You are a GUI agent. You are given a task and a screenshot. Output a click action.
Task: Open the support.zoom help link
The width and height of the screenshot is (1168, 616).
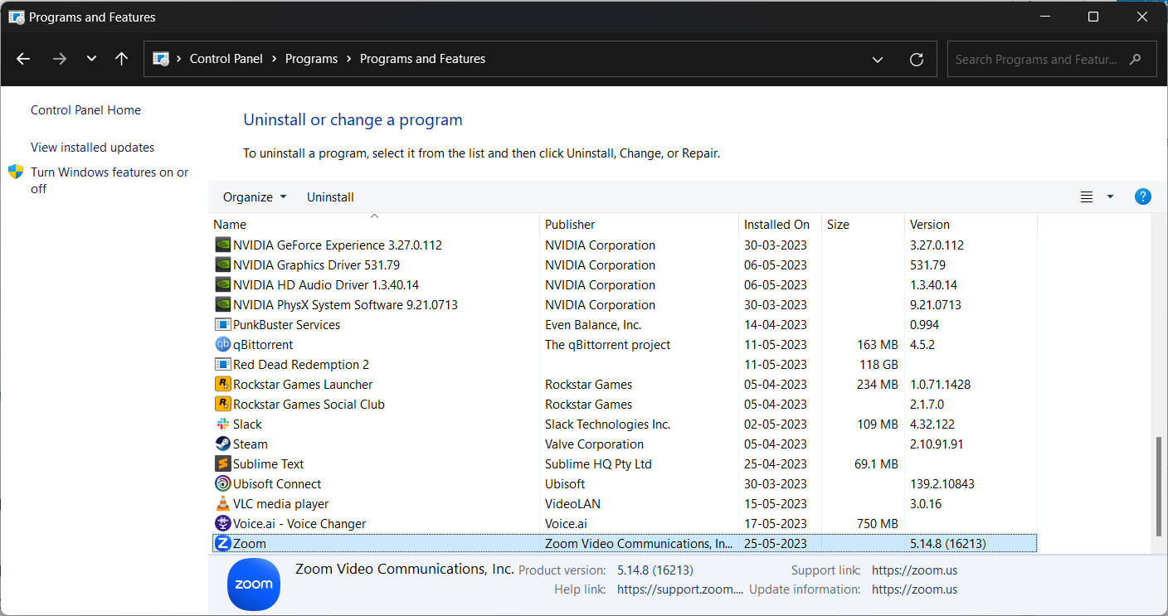click(681, 589)
